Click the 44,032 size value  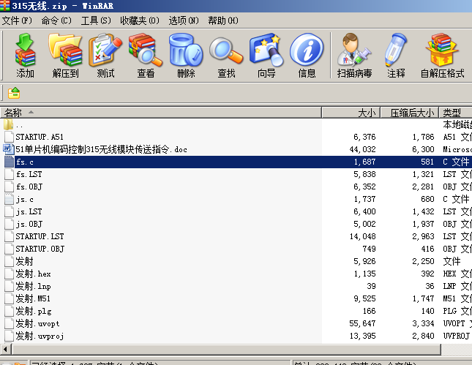[x=362, y=149]
